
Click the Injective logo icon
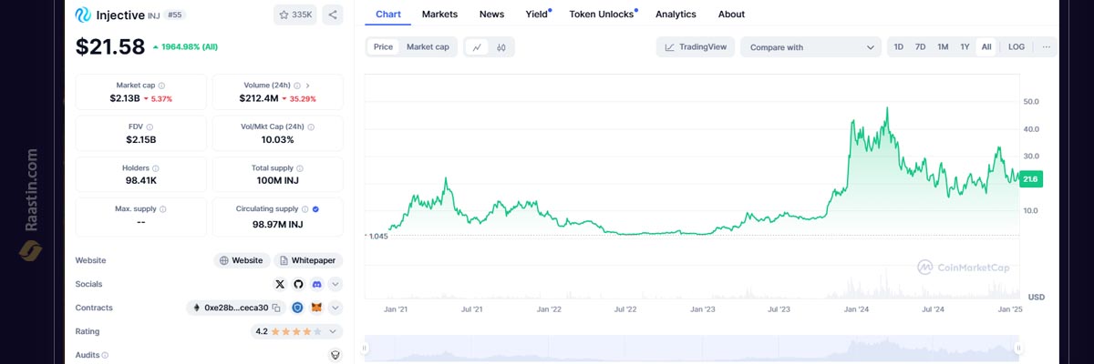tap(83, 15)
